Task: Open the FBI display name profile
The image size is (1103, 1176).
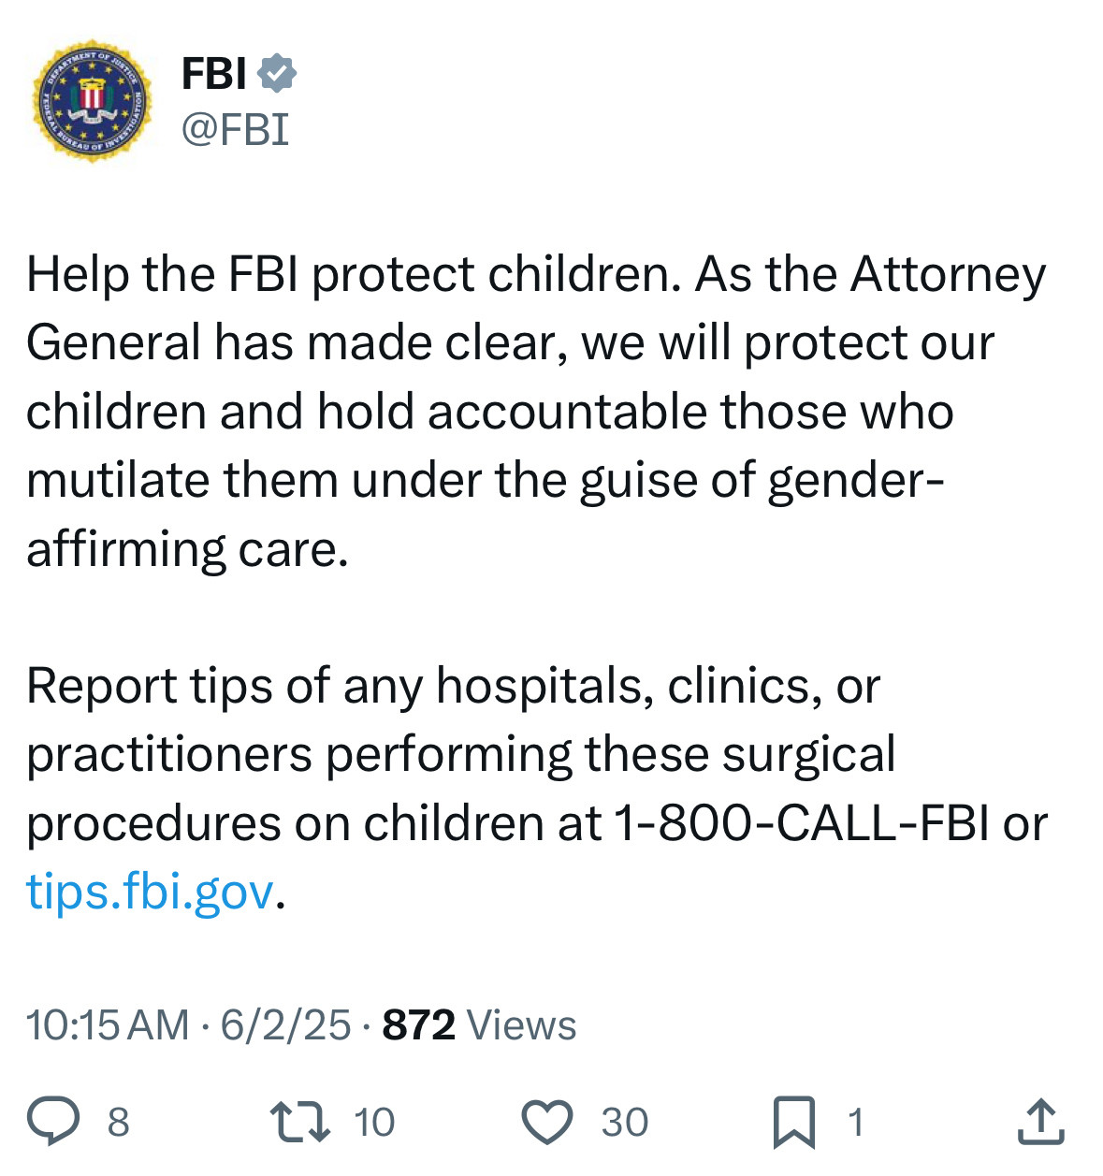Action: click(213, 73)
